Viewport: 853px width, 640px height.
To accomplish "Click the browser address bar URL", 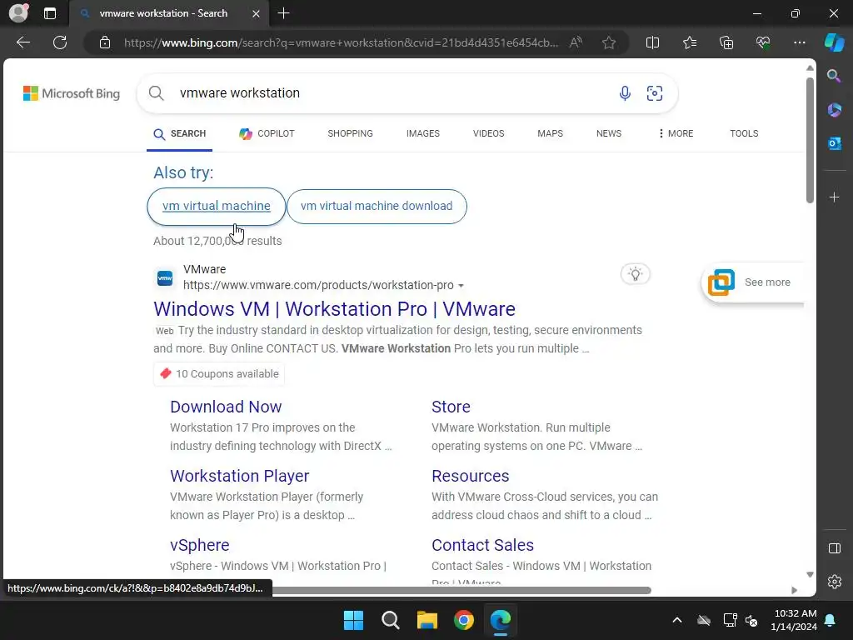I will (341, 42).
